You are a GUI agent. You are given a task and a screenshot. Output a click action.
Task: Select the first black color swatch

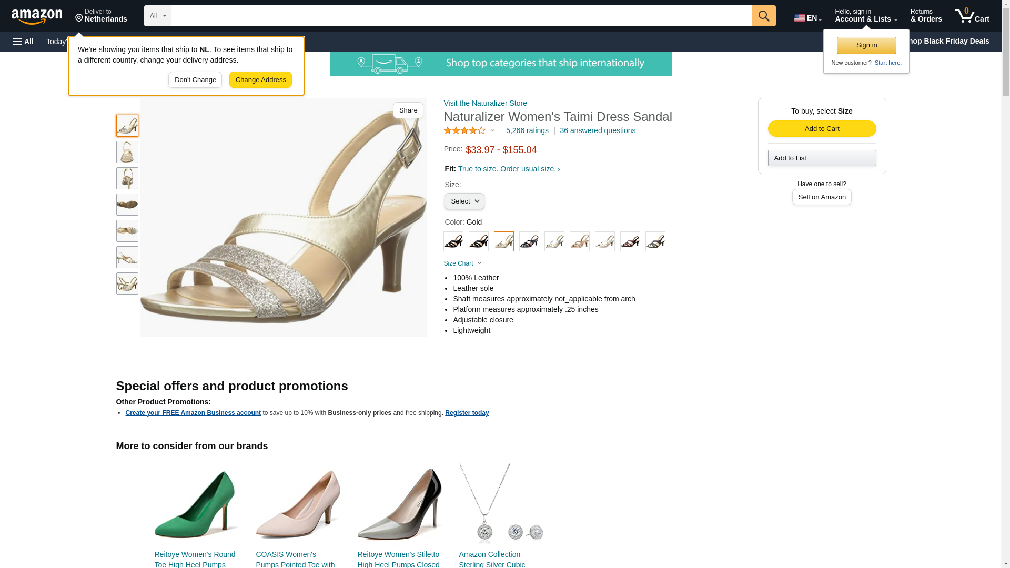click(x=453, y=241)
